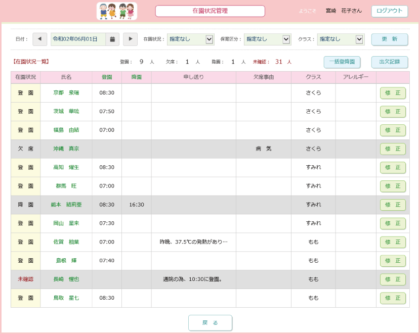The width and height of the screenshot is (420, 334).
Task: Click the next date arrow button
Action: pyautogui.click(x=130, y=39)
